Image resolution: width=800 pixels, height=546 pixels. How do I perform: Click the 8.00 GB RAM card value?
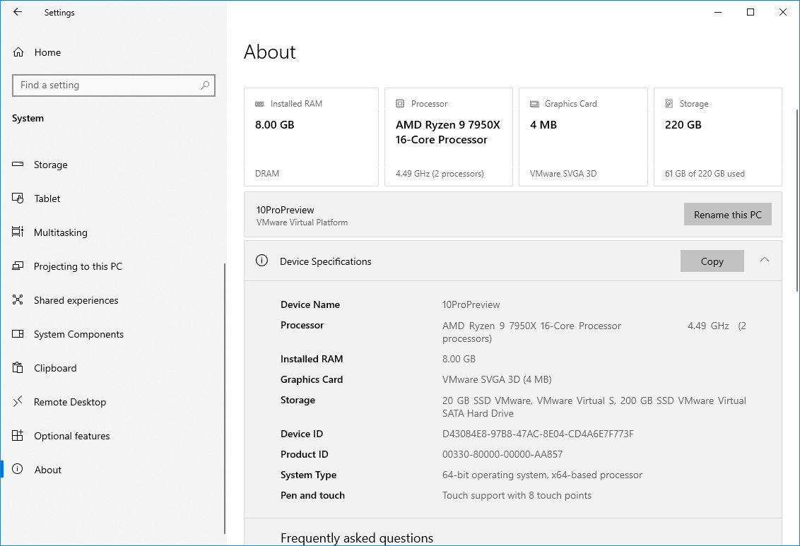[274, 125]
